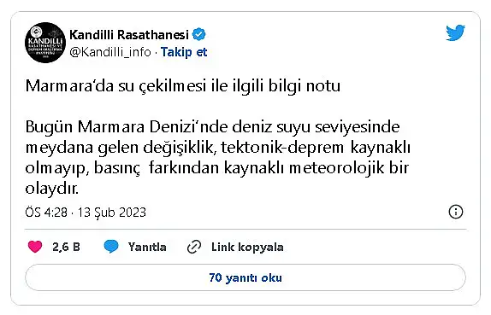Select the Yanıtla reply label
The height and width of the screenshot is (315, 491).
147,248
